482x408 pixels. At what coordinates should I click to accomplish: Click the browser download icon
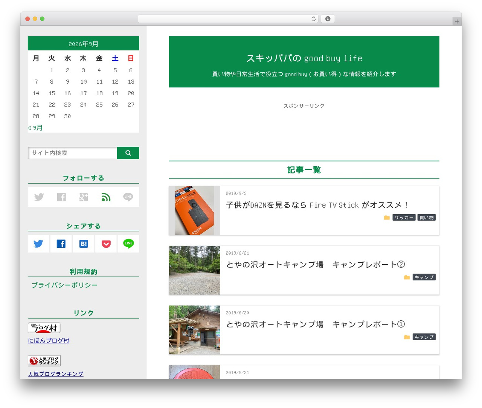pyautogui.click(x=328, y=19)
